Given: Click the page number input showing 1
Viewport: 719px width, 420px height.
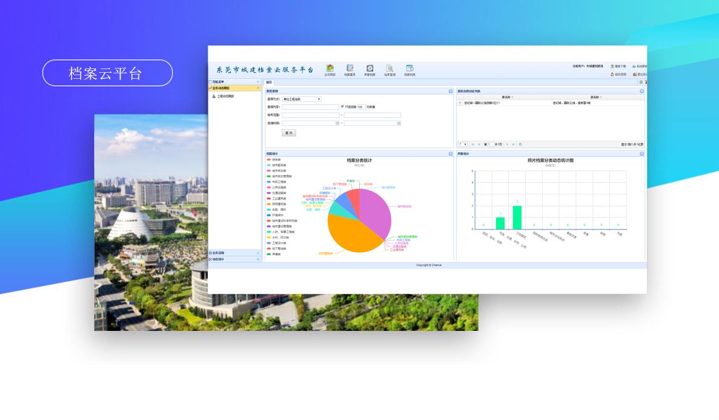Looking at the screenshot, I should [x=489, y=145].
